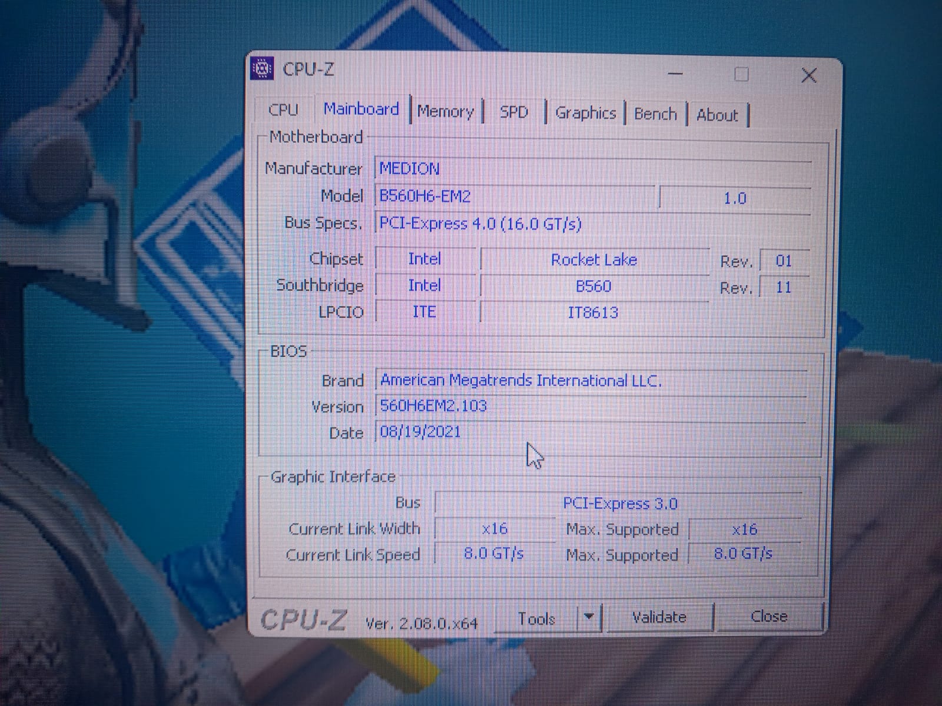
Task: Click the PCI-Express 3.0 graphic bus field
Action: point(619,504)
